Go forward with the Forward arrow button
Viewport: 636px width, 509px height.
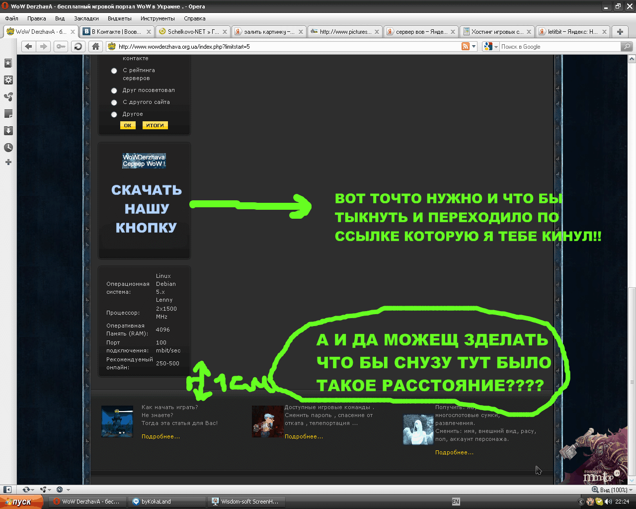point(44,46)
